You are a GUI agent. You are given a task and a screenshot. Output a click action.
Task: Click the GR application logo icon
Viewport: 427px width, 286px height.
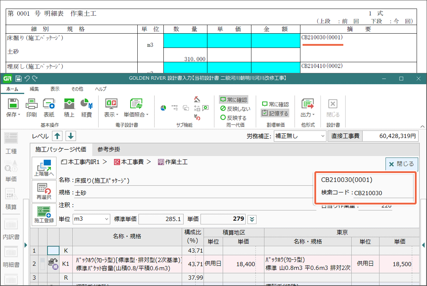[x=8, y=79]
